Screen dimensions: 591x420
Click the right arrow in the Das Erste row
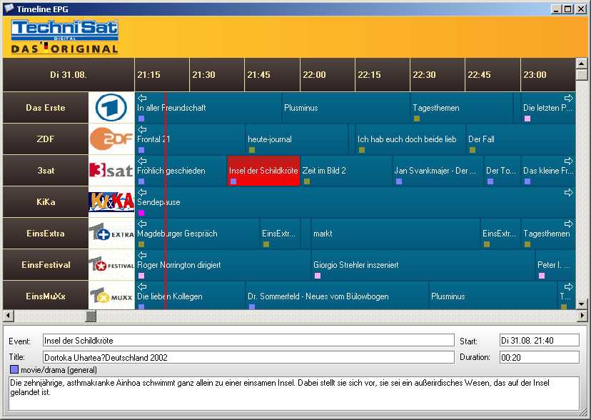tap(568, 98)
